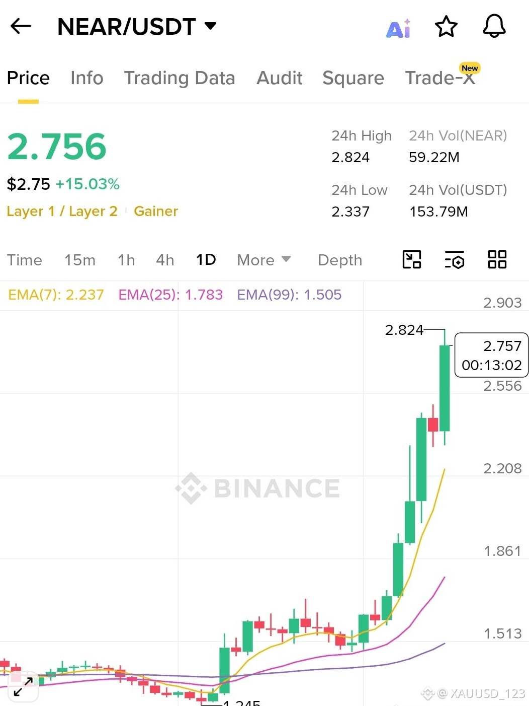The width and height of the screenshot is (529, 706).
Task: Open the Audit tab
Action: [x=280, y=78]
